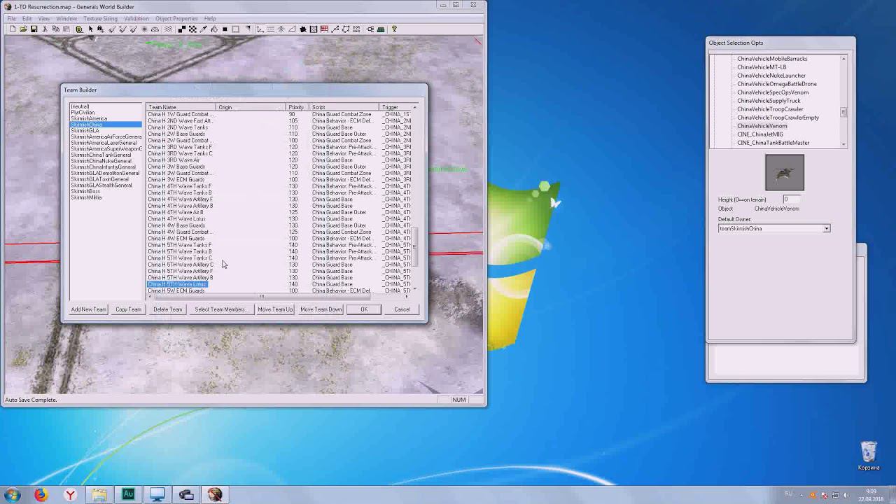Click the Origin column header
Image resolution: width=896 pixels, height=504 pixels.
[251, 107]
